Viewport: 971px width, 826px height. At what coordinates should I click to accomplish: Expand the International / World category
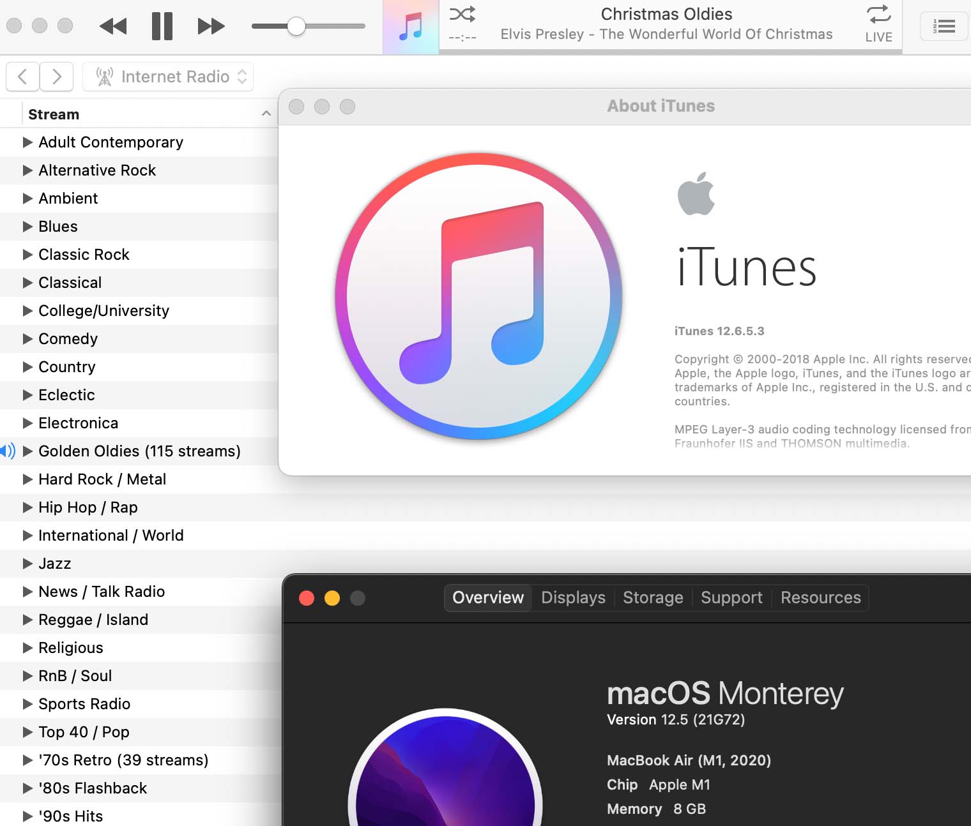tap(27, 536)
